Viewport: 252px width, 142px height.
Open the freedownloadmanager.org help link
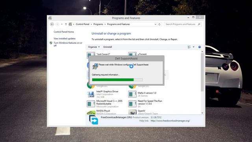(x=170, y=121)
